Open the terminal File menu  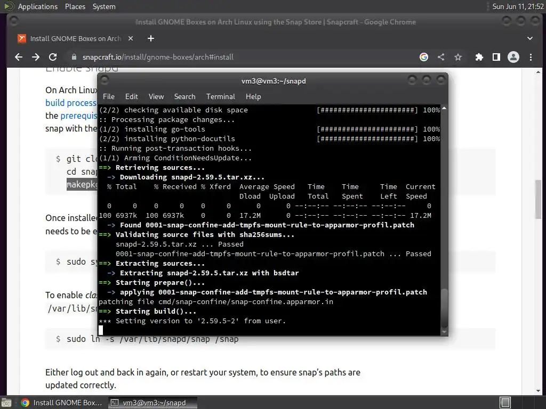109,97
